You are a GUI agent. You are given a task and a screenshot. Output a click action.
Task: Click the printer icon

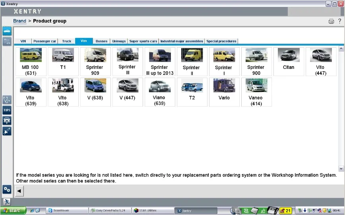pyautogui.click(x=331, y=21)
